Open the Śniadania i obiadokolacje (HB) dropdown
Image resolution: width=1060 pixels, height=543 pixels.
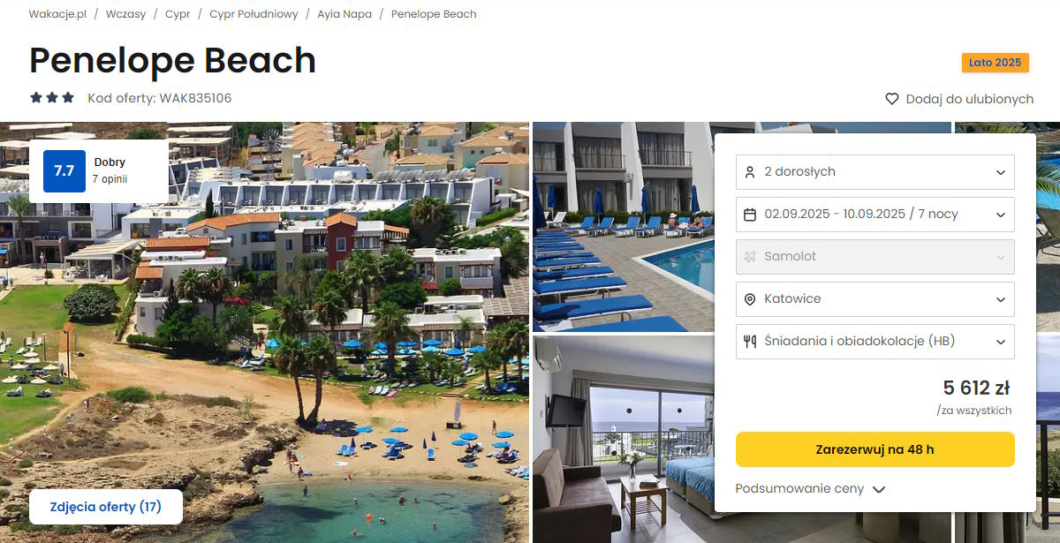875,342
